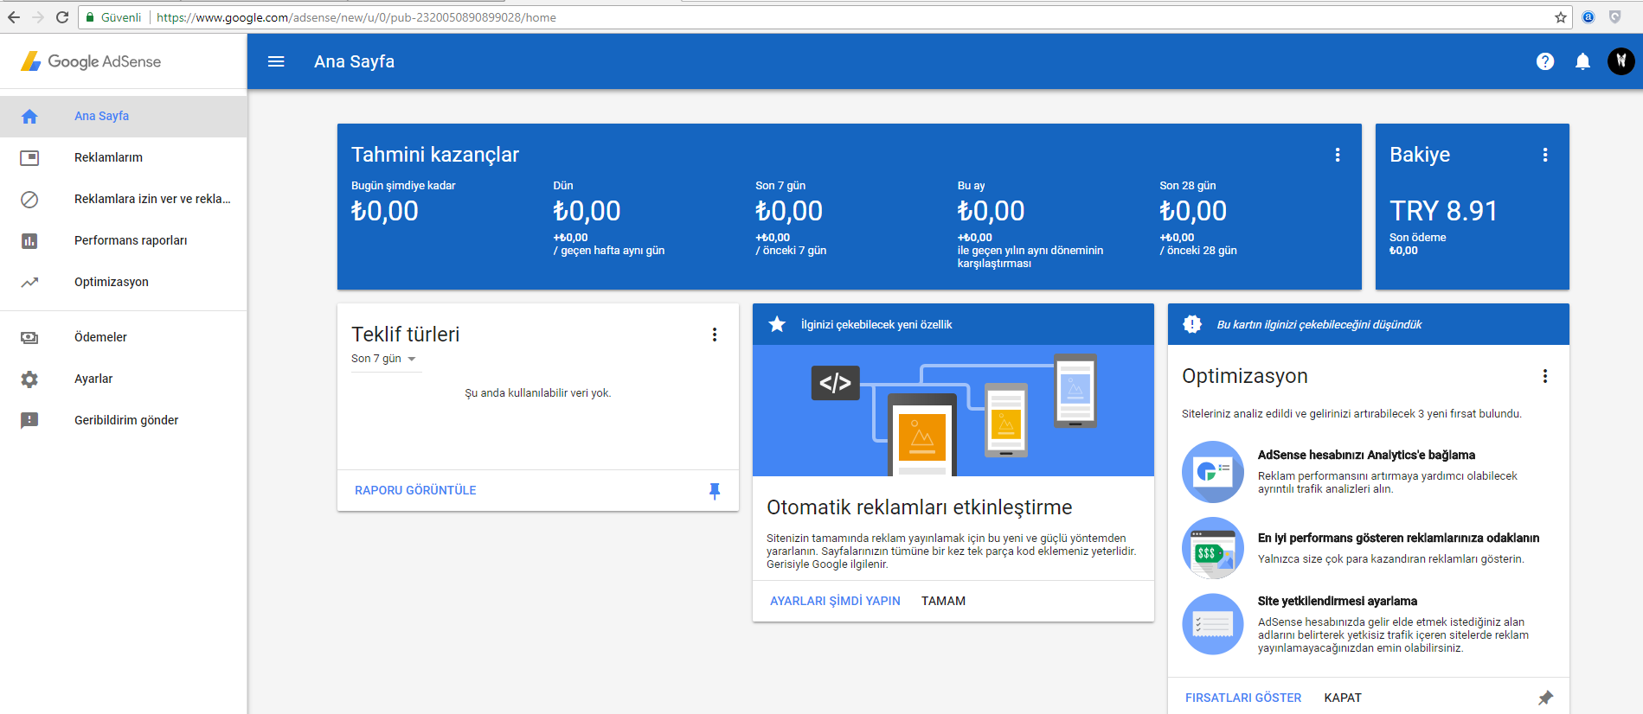Click the Google AdSense logo

coord(91,61)
